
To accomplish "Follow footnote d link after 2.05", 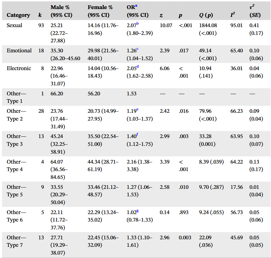I will coord(138,67).
